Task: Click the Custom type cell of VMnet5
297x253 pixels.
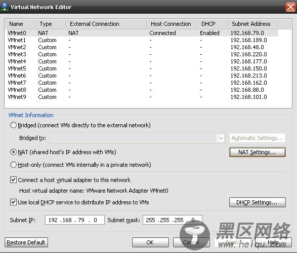Action: click(x=47, y=68)
